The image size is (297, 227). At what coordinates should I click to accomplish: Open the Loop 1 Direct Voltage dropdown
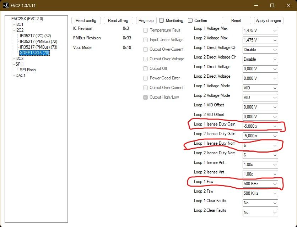pos(260,69)
